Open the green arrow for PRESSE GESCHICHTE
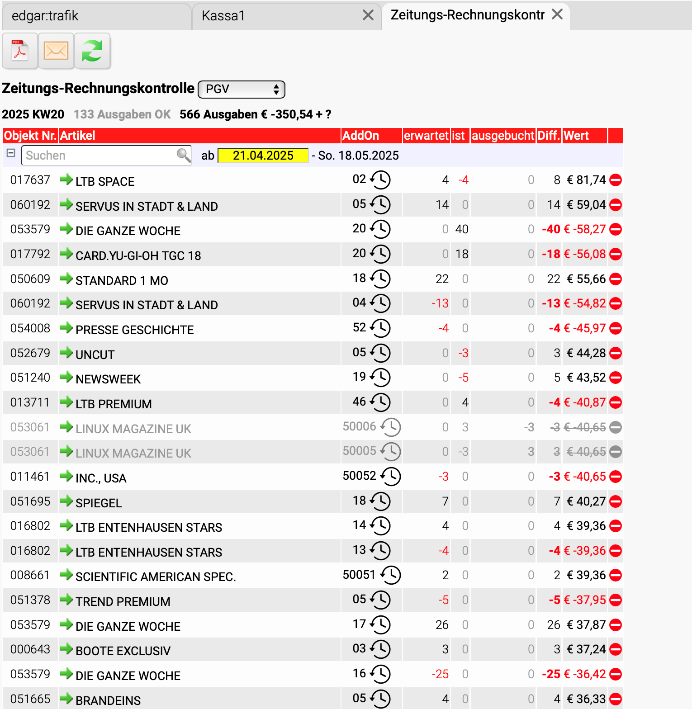This screenshot has width=692, height=709. tap(66, 328)
